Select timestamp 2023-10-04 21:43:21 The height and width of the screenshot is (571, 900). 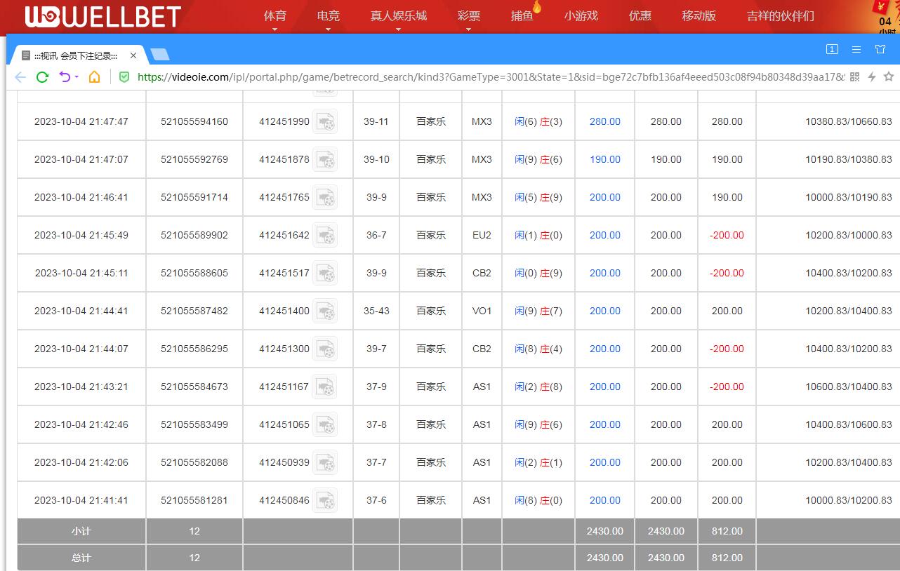pyautogui.click(x=81, y=387)
